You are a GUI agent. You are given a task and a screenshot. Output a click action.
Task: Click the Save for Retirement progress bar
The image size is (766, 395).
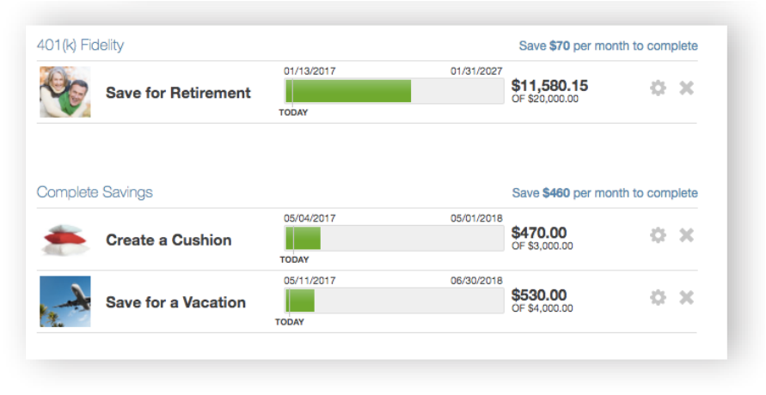pos(393,91)
